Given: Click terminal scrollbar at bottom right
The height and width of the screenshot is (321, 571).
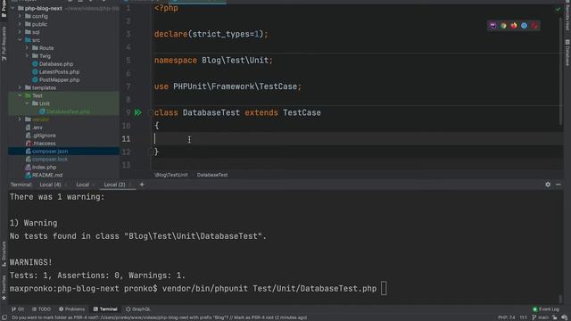Looking at the screenshot, I should tap(561, 300).
